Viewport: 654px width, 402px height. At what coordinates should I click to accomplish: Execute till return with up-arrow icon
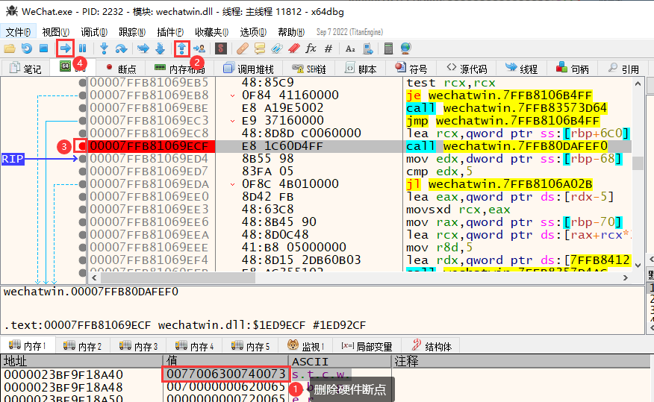(x=182, y=48)
